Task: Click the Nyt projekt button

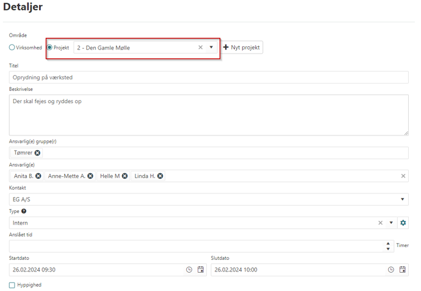Action: point(242,47)
